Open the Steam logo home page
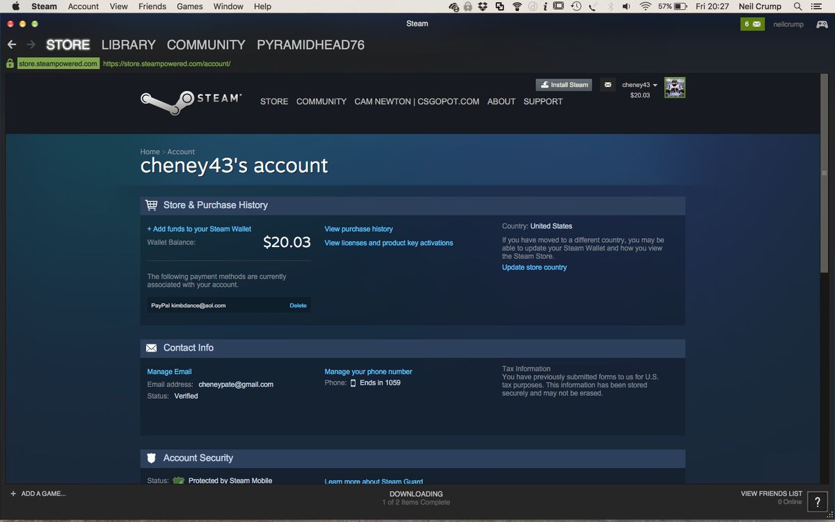The width and height of the screenshot is (835, 522). point(191,102)
